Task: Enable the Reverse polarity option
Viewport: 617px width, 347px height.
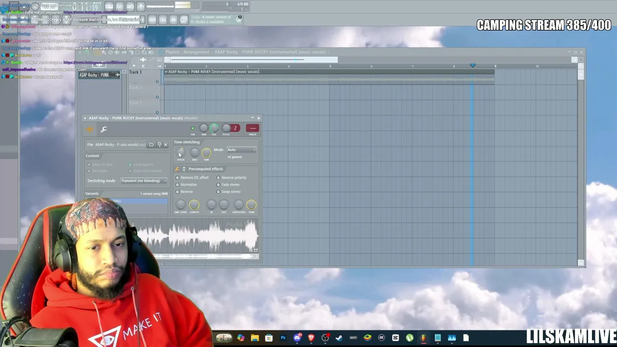Action: (x=232, y=178)
